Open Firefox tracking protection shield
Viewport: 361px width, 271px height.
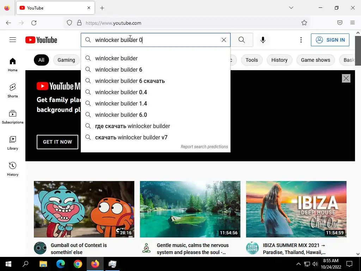click(x=69, y=23)
